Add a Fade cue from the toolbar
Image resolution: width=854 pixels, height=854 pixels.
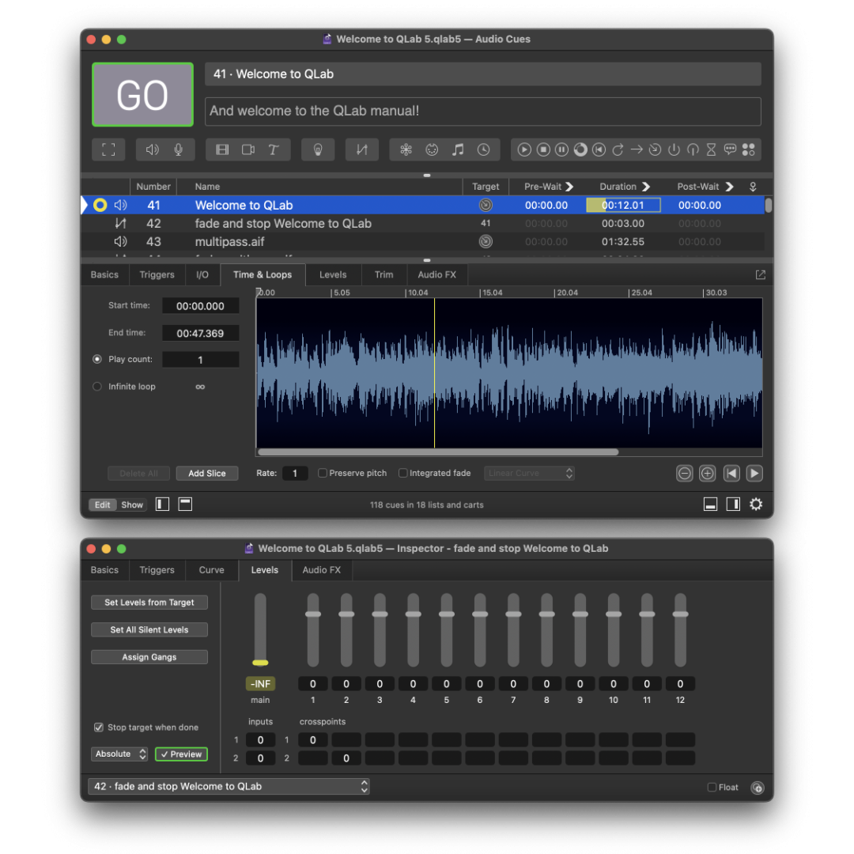[361, 149]
